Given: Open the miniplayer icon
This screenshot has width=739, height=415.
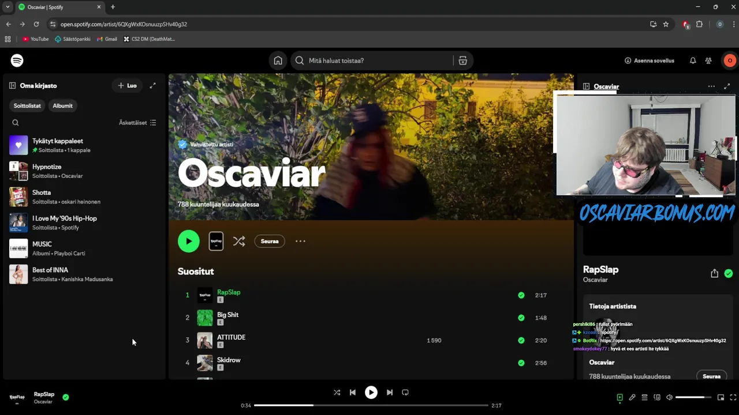Looking at the screenshot, I should click(721, 397).
